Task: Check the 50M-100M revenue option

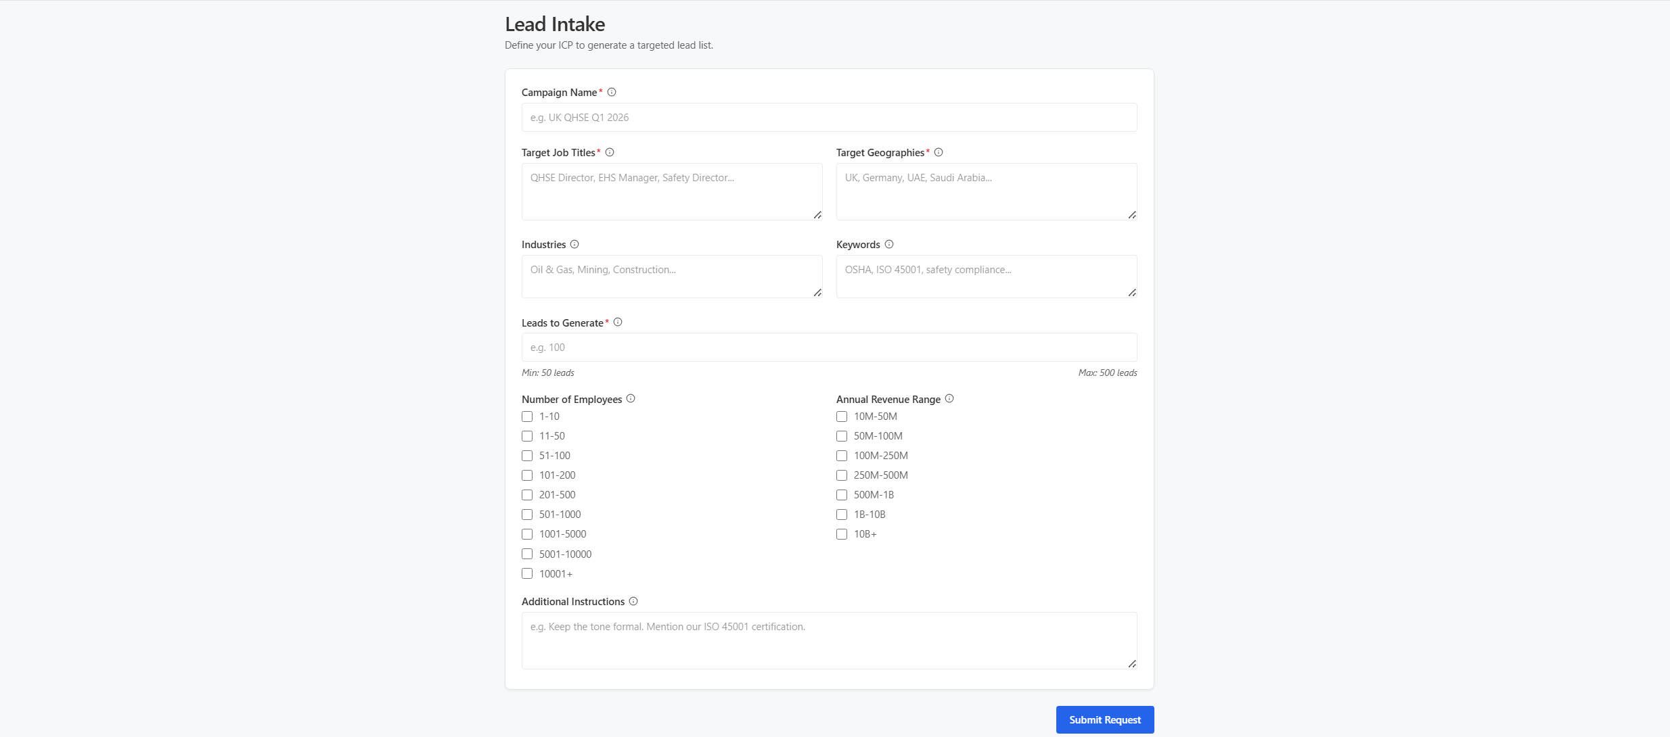Action: pos(842,436)
